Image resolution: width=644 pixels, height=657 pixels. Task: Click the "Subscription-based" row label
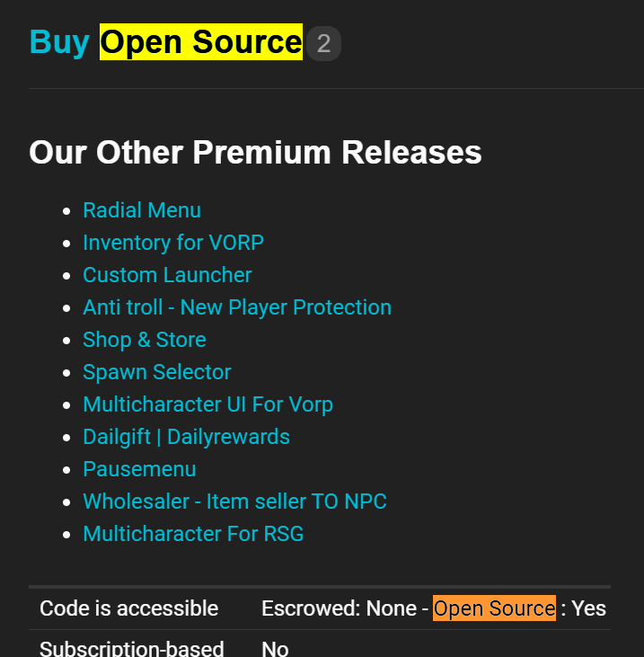tap(132, 648)
